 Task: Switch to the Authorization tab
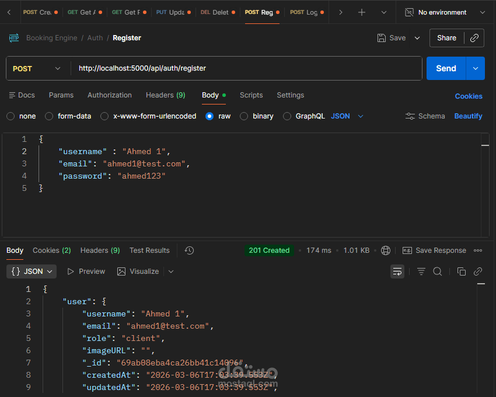point(110,95)
